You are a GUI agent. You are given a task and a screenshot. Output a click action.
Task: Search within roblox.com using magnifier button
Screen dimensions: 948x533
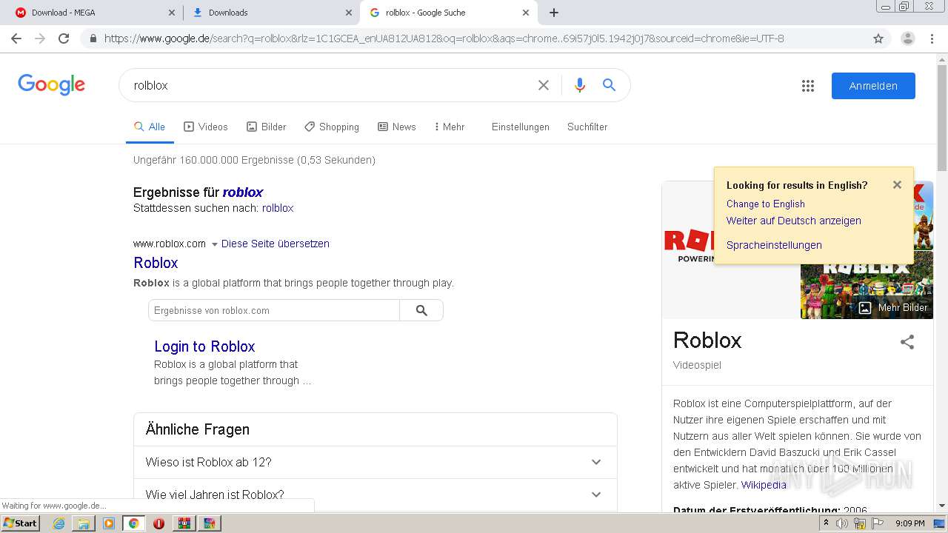(421, 310)
